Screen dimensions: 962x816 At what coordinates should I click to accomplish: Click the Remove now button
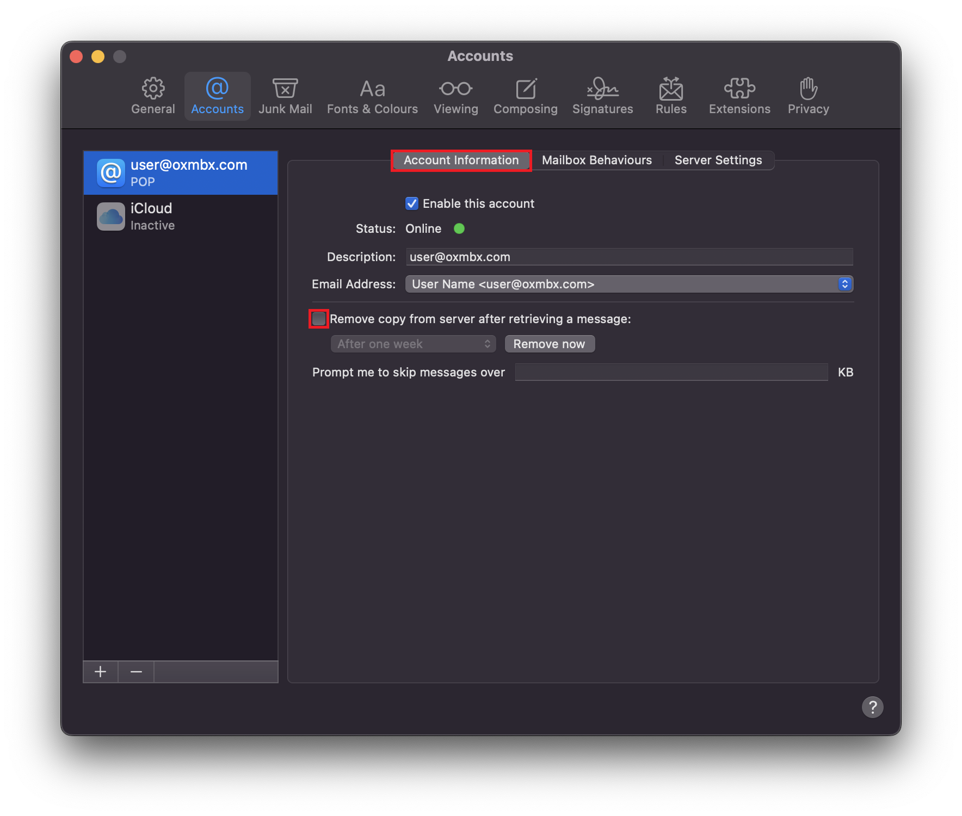549,344
